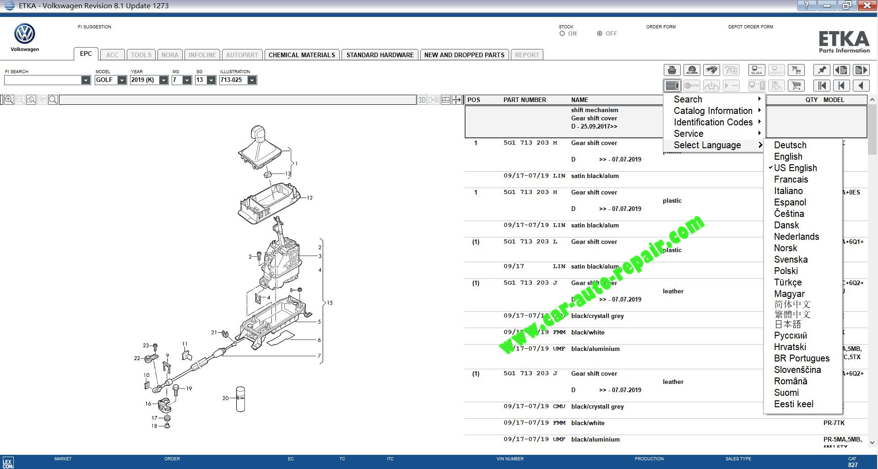Click the previous section bar-arrow icon
Screen dimensions: 878x469
pos(841,86)
